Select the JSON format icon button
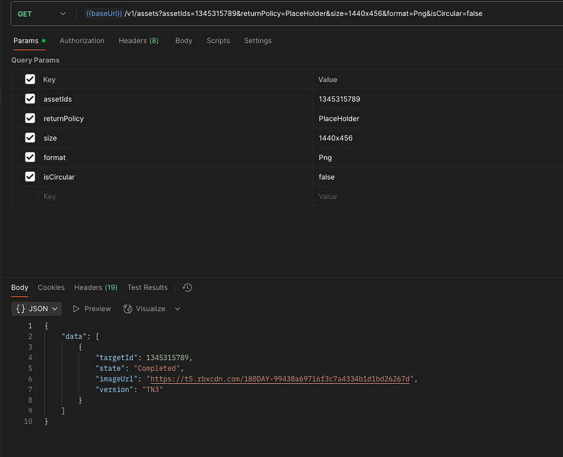Screen dimensions: 563x457 (36, 308)
